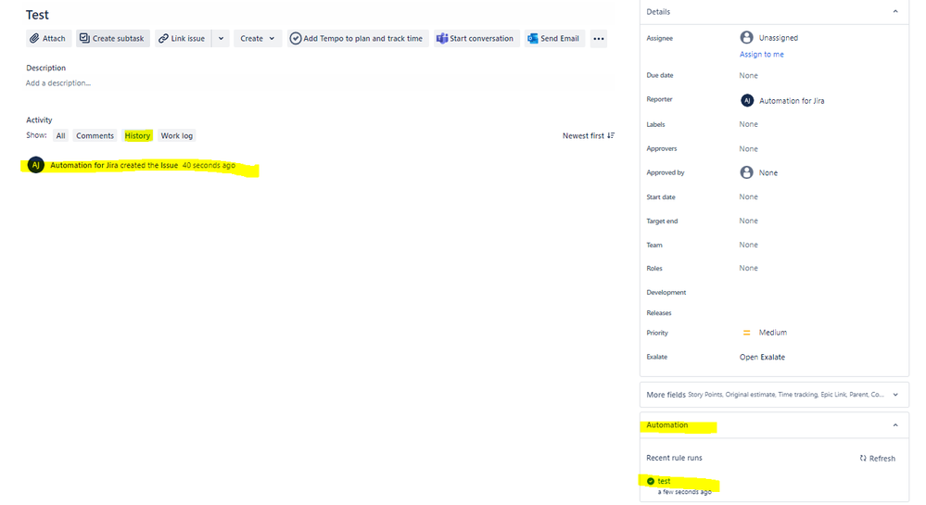
Task: Edit the Approvers None value
Action: (748, 149)
